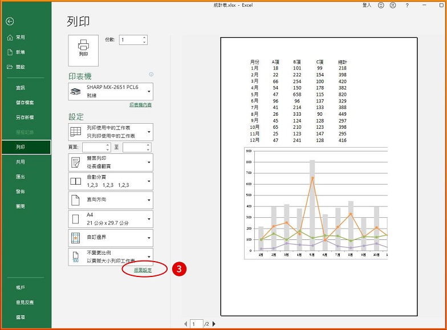Click the large 列印 print button
The image size is (447, 330).
pyautogui.click(x=83, y=50)
